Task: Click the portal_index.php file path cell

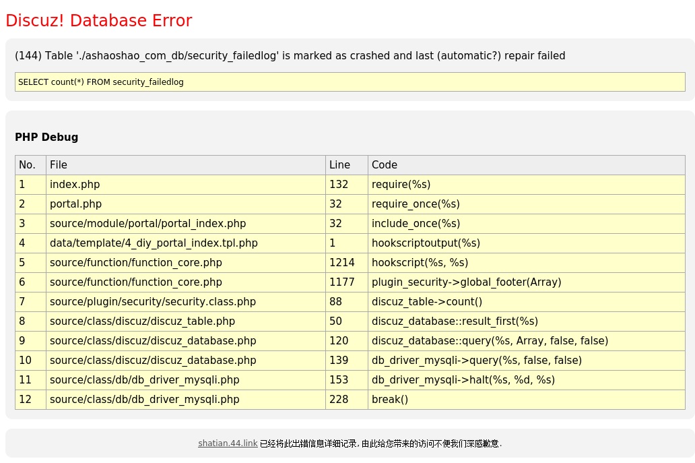Action: [147, 224]
